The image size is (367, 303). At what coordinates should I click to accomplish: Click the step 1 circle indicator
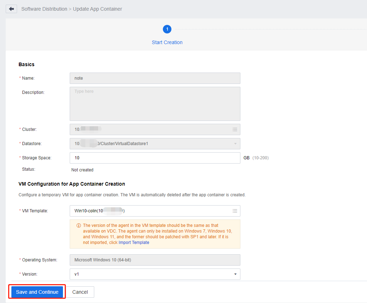167,30
